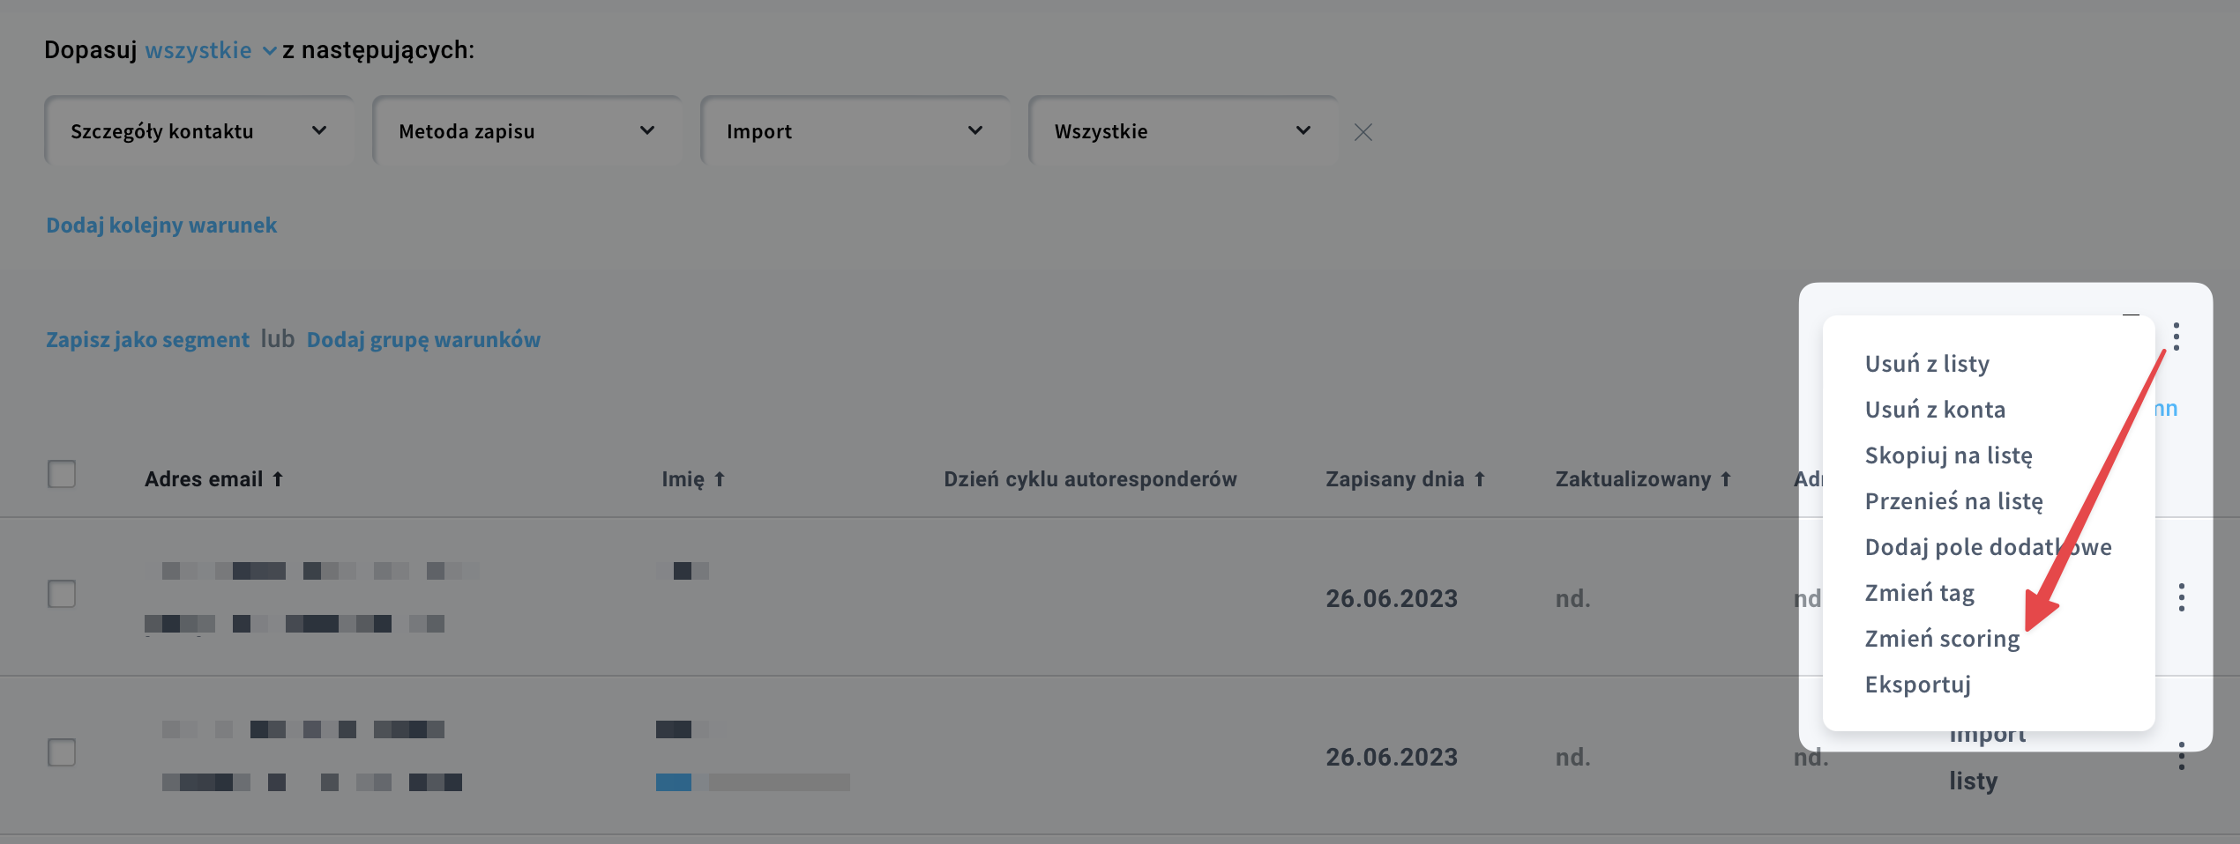Image resolution: width=2240 pixels, height=844 pixels.
Task: Check the second contact row checkbox
Action: tap(62, 752)
